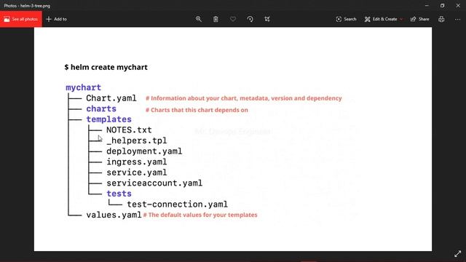Click the 'deployment.yaml' text

tap(144, 151)
